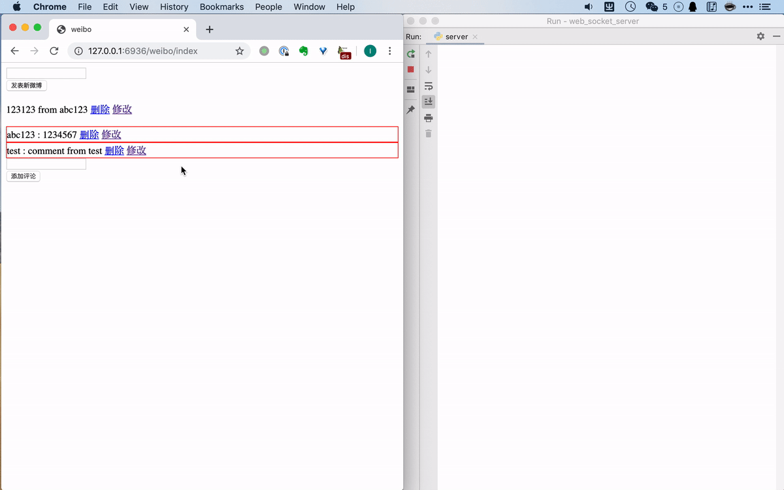Click the site info icon in the address bar
The height and width of the screenshot is (490, 784).
point(78,51)
